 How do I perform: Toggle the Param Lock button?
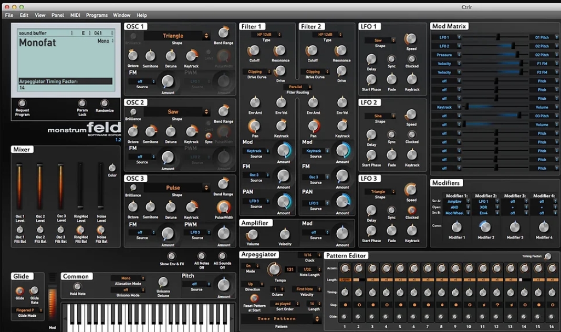point(82,103)
